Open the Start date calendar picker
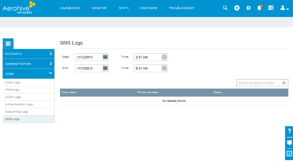 (x=105, y=57)
